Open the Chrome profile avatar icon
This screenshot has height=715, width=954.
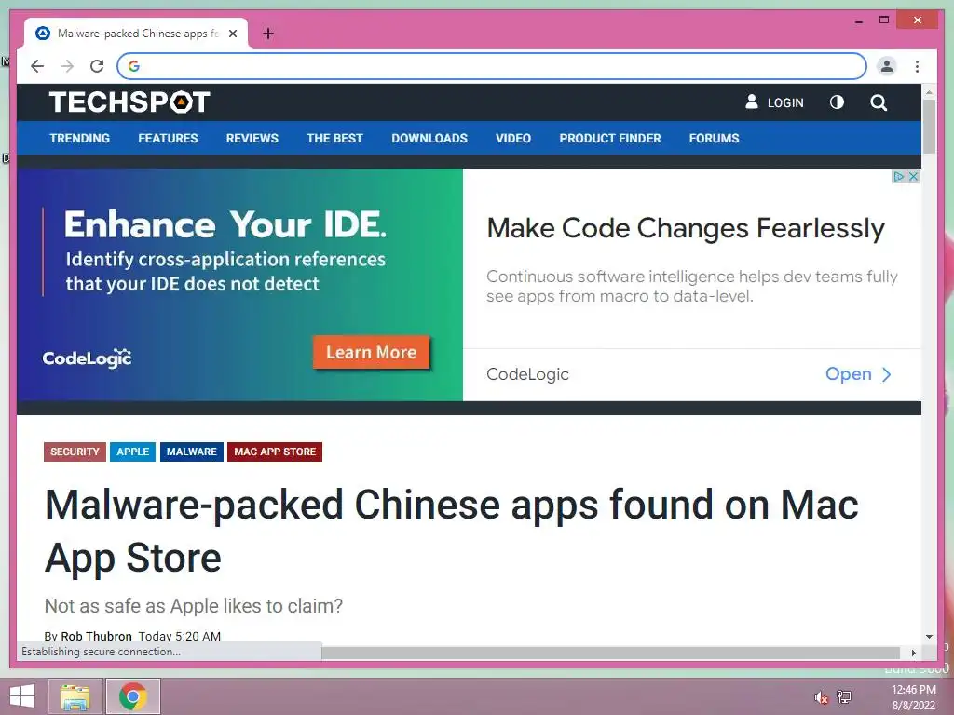pos(887,66)
